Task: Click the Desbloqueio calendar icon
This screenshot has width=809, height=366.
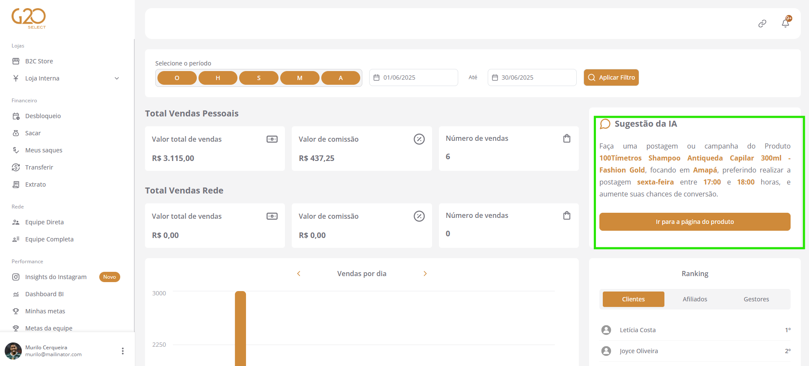Action: 16,116
